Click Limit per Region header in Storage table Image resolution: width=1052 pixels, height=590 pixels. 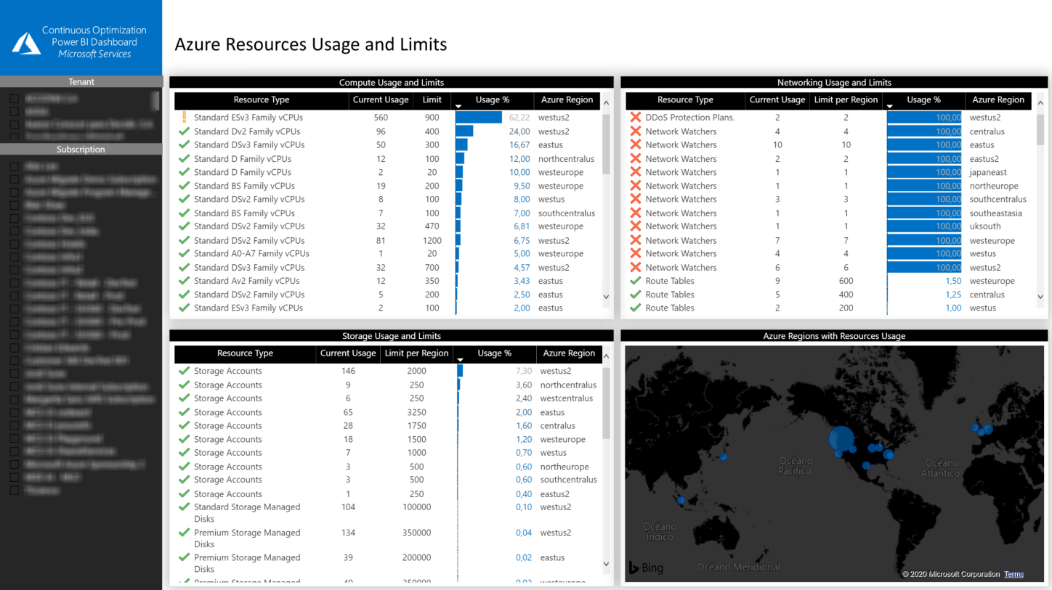tap(417, 353)
